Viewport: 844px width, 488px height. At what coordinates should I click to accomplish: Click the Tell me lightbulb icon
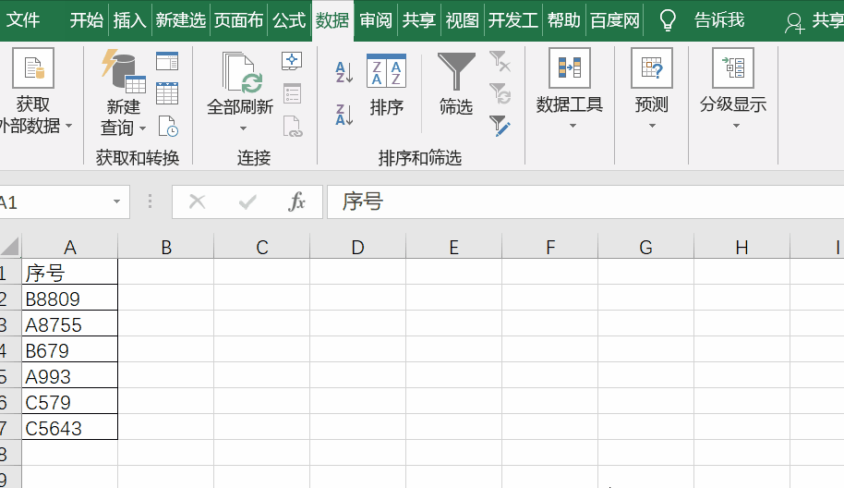668,20
